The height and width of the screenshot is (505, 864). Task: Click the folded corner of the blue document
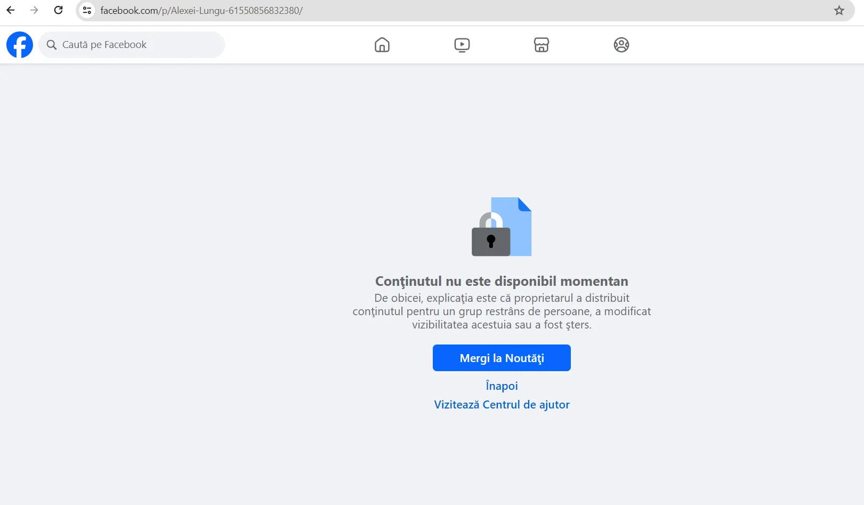click(525, 204)
